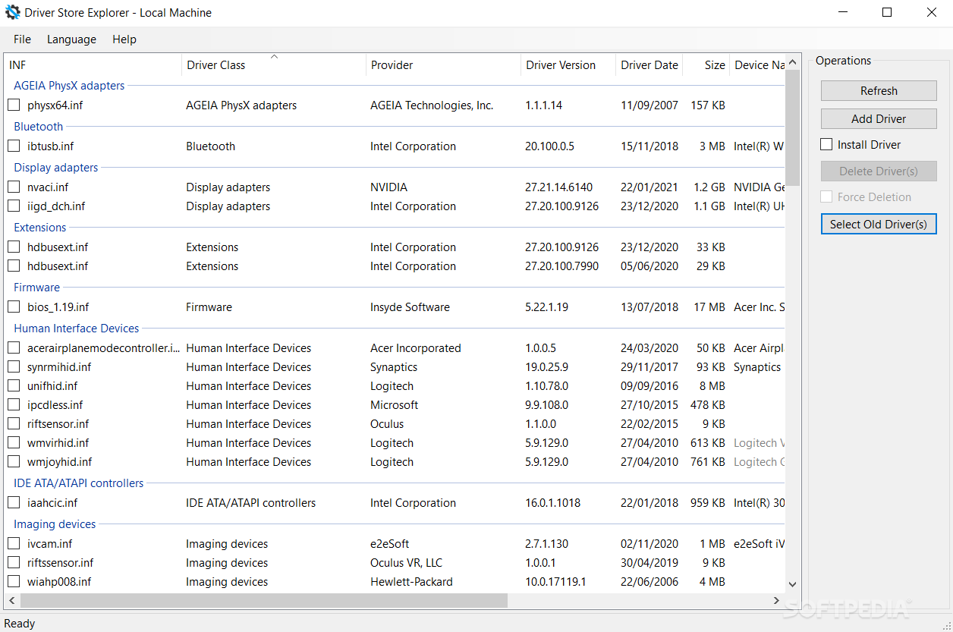The width and height of the screenshot is (953, 632).
Task: Sort by the Driver Date column header
Action: [649, 65]
